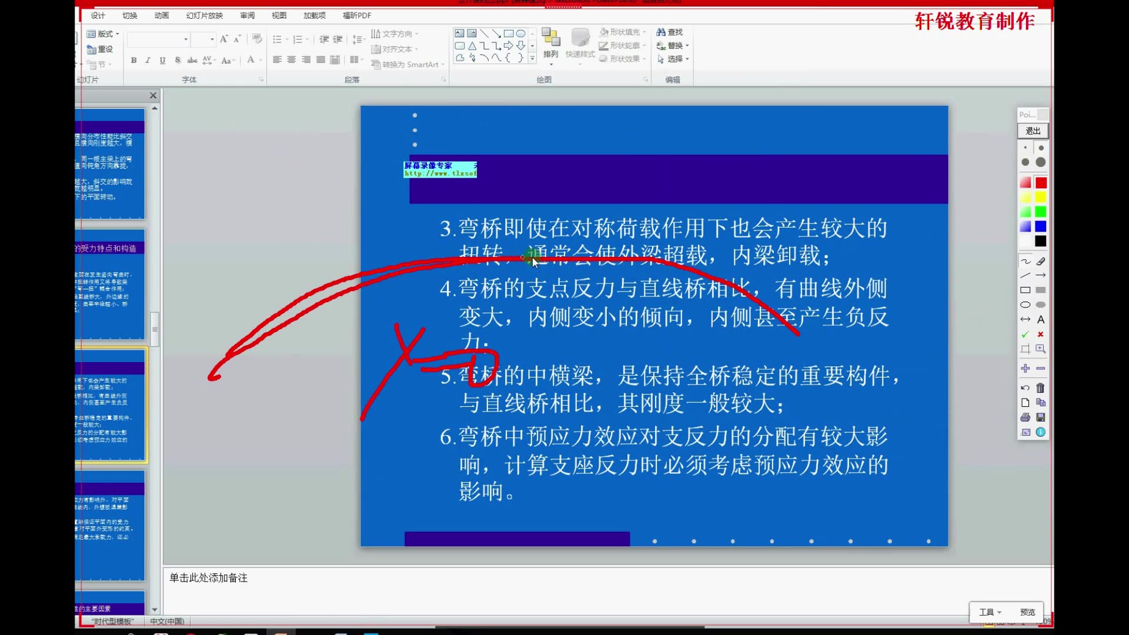
Task: Select the green check mark stamp
Action: (x=1026, y=334)
